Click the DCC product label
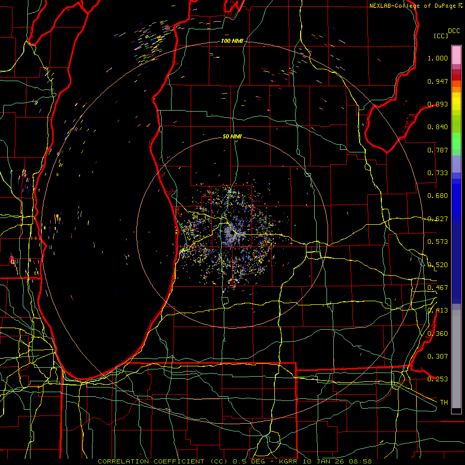465x465 pixels. (454, 31)
